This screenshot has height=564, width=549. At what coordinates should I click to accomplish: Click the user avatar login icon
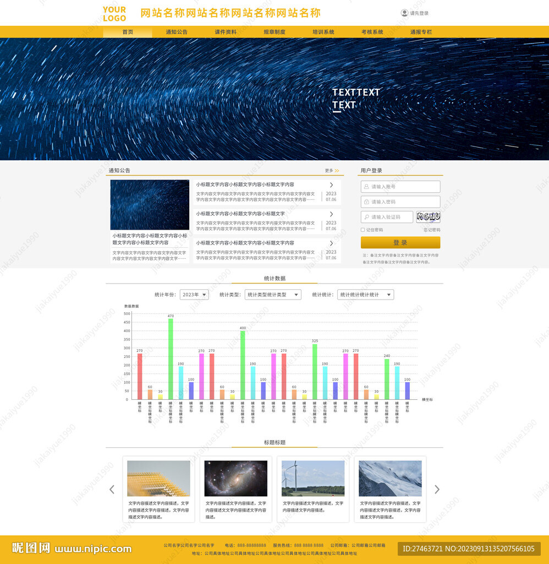point(404,13)
